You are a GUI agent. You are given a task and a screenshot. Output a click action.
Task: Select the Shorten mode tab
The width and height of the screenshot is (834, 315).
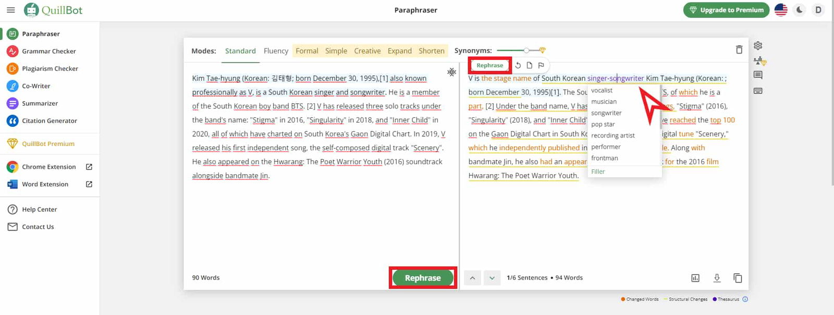pyautogui.click(x=432, y=51)
